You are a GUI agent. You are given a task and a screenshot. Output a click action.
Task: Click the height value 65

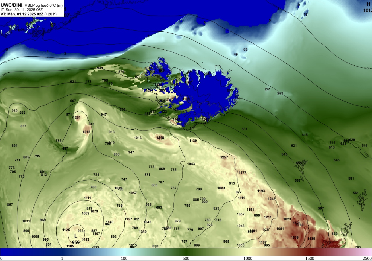[245, 49]
